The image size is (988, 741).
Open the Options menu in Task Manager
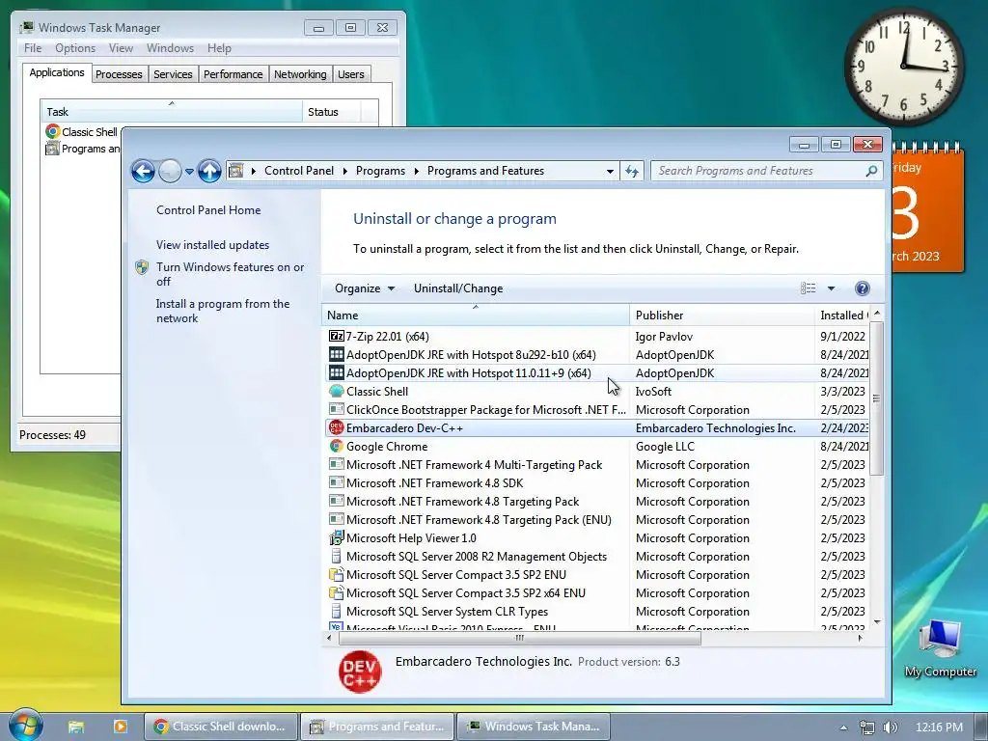pos(75,48)
